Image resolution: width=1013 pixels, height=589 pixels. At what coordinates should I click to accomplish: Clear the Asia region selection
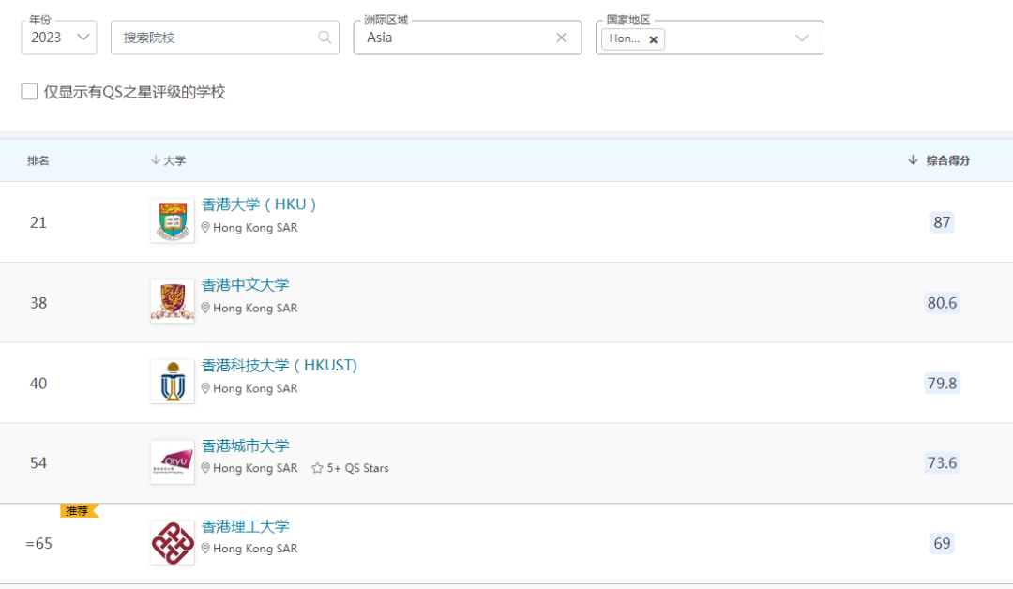[x=561, y=38]
